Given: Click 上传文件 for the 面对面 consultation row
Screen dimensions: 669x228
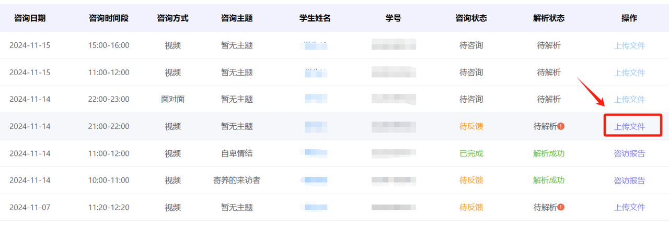Looking at the screenshot, I should coord(629,99).
